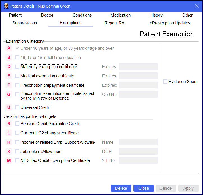Tick the Universal Credit checkbox
Image resolution: width=203 pixels, height=195 pixels.
click(x=17, y=107)
